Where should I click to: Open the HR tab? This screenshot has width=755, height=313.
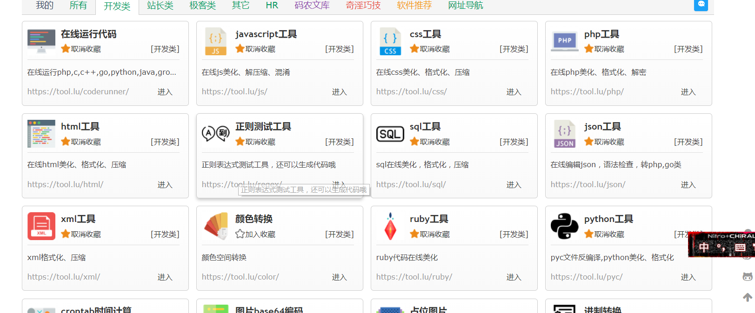272,5
